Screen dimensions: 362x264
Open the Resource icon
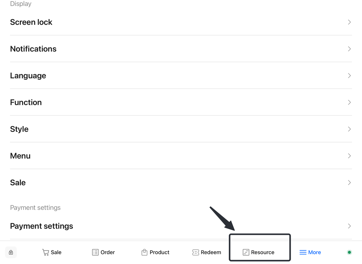(x=246, y=252)
